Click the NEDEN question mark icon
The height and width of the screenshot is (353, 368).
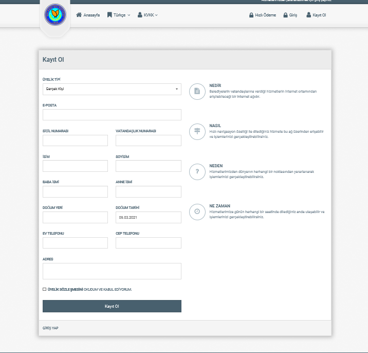coord(197,171)
